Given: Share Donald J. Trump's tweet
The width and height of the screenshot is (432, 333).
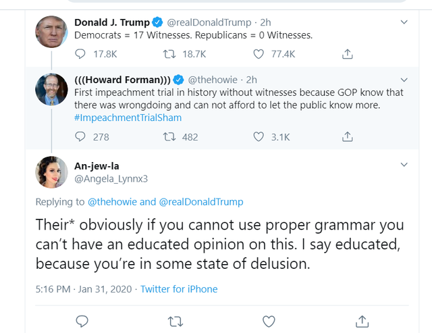Looking at the screenshot, I should pyautogui.click(x=348, y=54).
